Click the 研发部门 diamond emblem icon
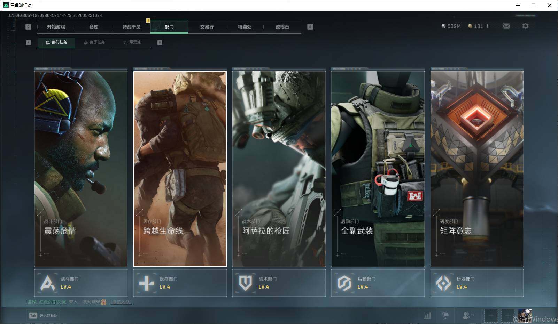This screenshot has height=324, width=558. click(x=443, y=283)
